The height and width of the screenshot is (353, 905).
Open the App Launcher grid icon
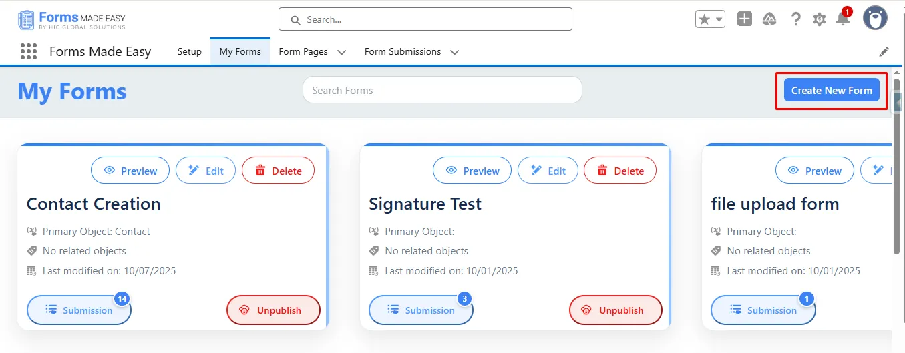tap(28, 51)
